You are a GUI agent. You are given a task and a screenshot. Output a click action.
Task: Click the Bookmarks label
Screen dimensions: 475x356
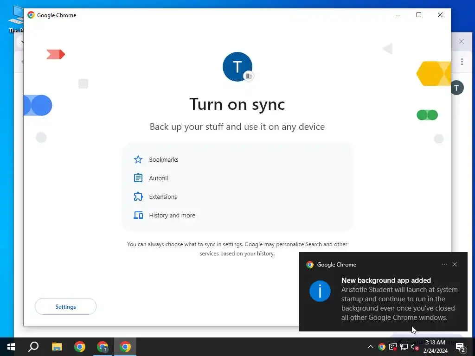(x=164, y=159)
